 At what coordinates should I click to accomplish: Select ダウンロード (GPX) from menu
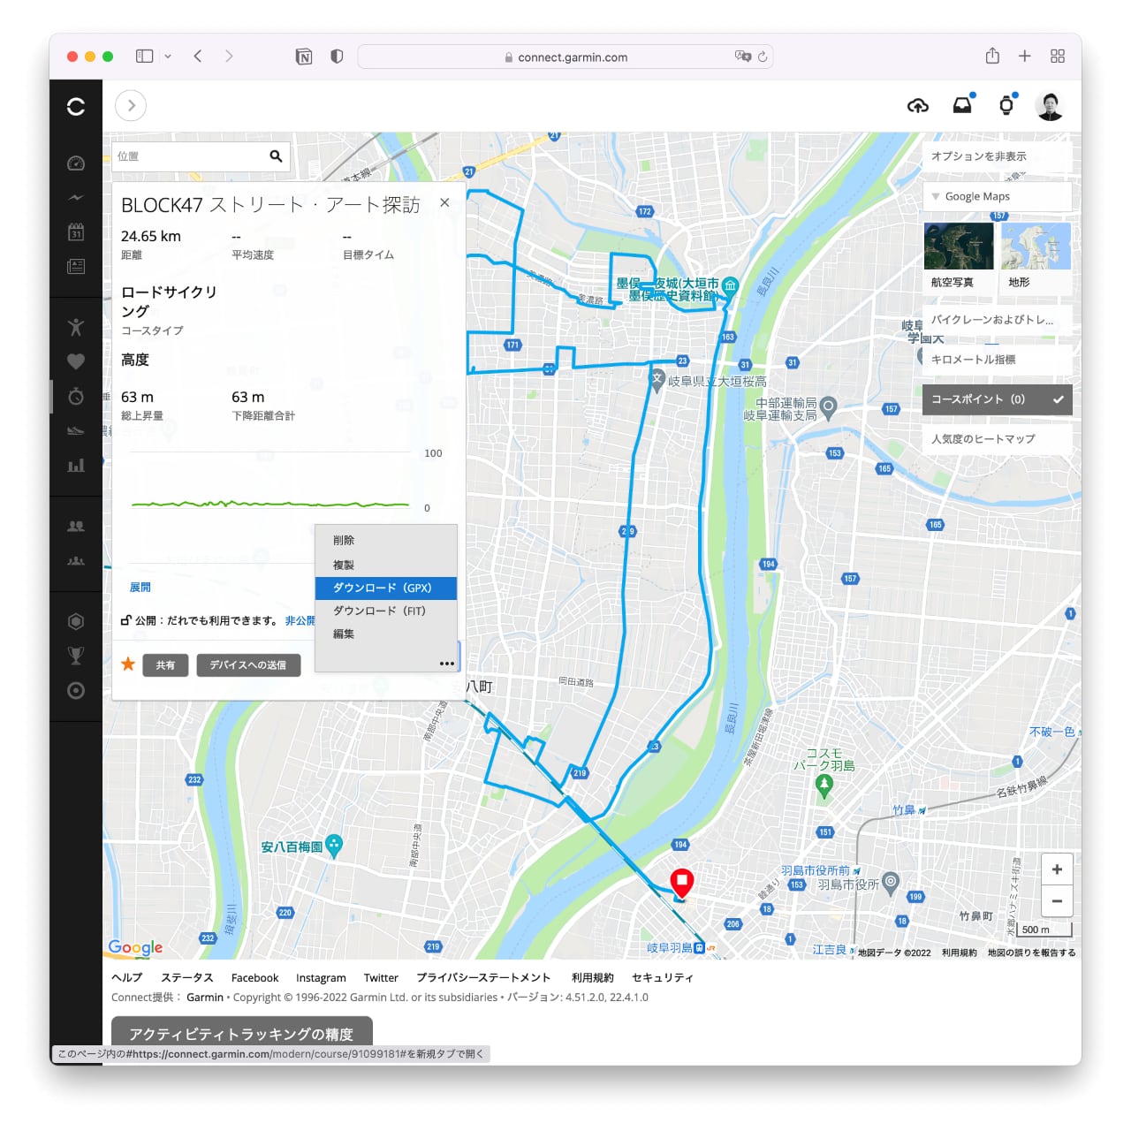(x=385, y=588)
